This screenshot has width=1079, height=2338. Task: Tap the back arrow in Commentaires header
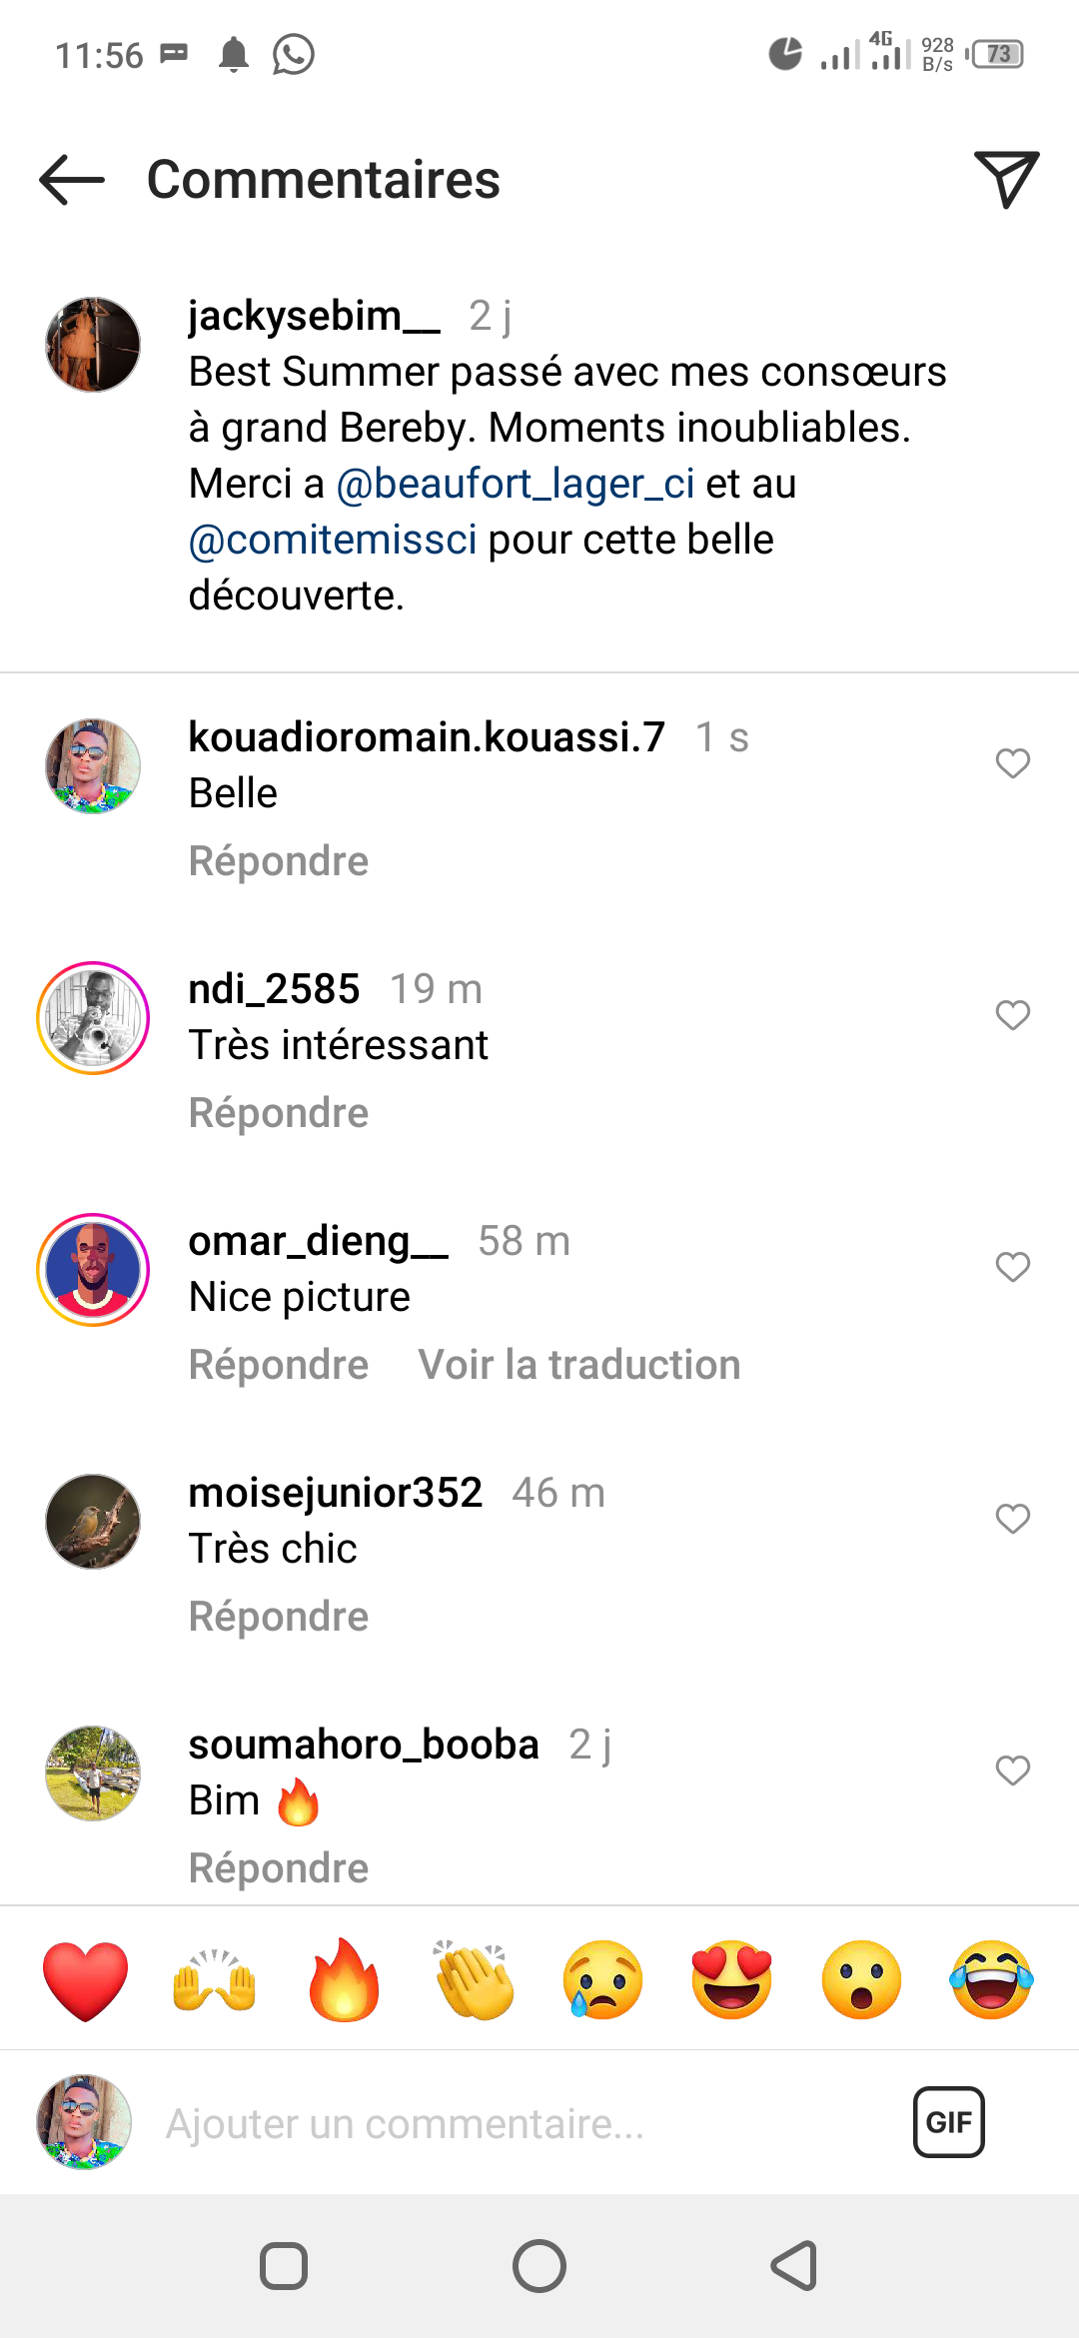(72, 180)
